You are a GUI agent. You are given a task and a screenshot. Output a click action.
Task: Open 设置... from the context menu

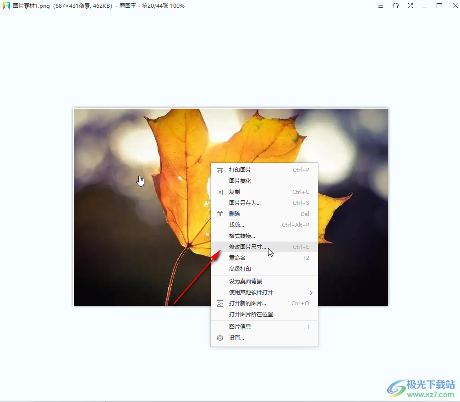tap(264, 338)
